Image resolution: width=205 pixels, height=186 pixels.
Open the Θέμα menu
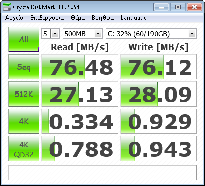point(78,18)
